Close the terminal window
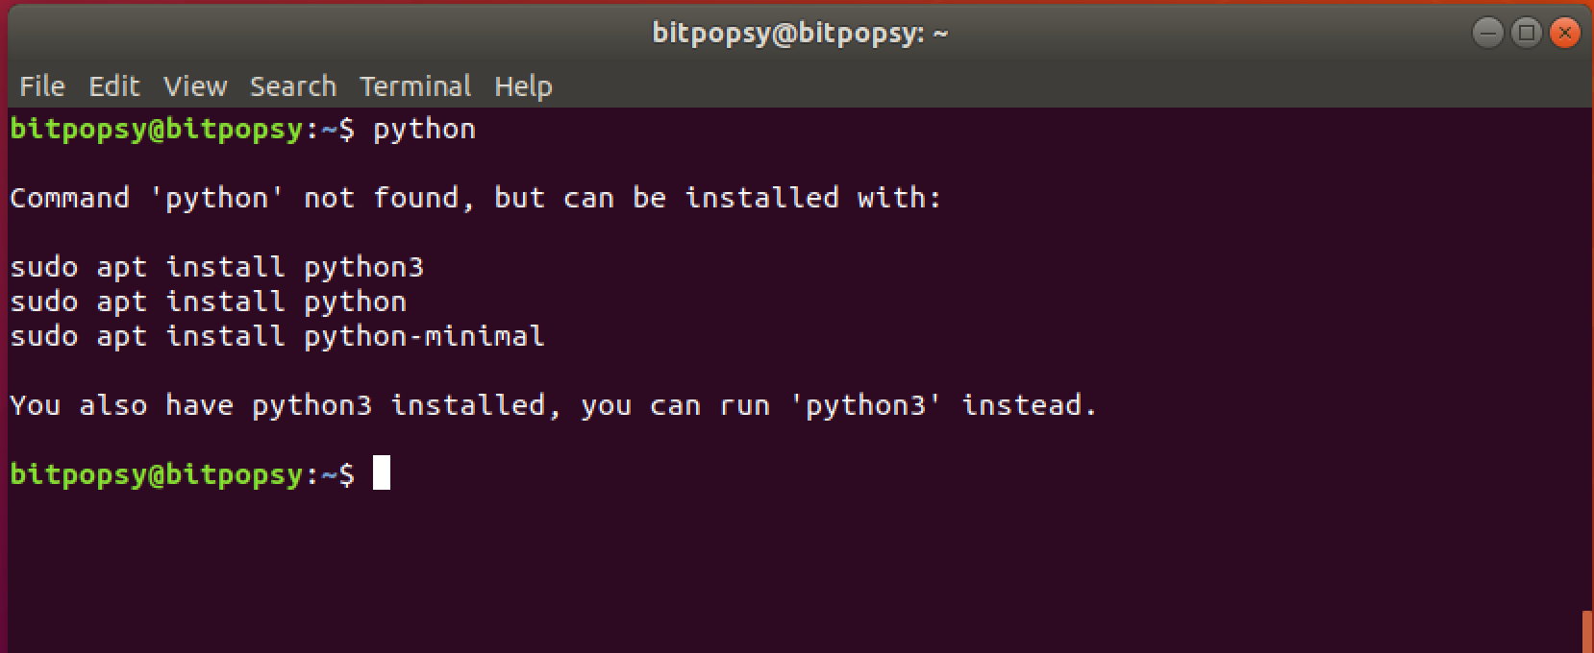 pyautogui.click(x=1565, y=34)
